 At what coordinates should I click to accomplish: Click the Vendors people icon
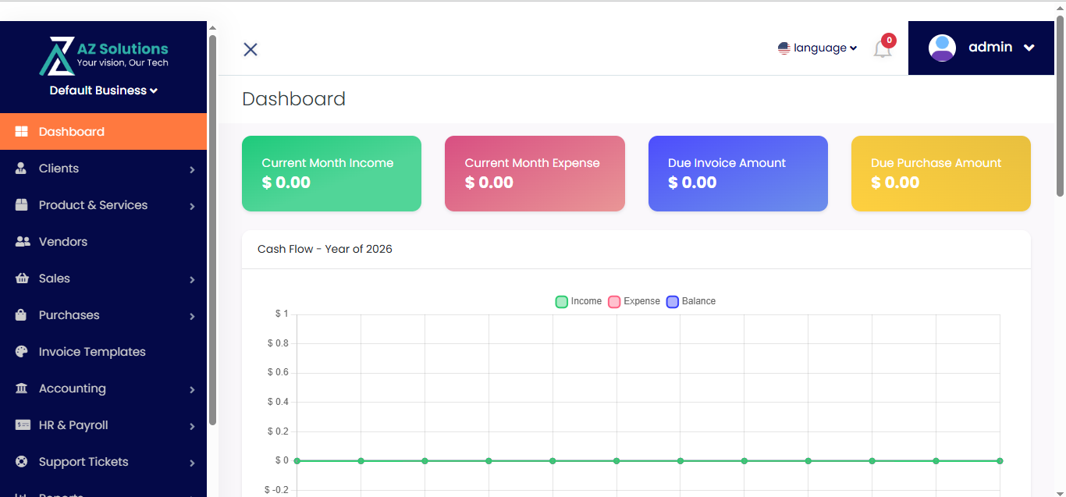[23, 242]
